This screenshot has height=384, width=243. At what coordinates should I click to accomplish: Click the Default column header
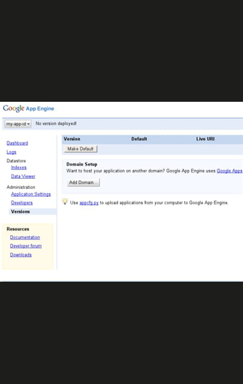[139, 139]
